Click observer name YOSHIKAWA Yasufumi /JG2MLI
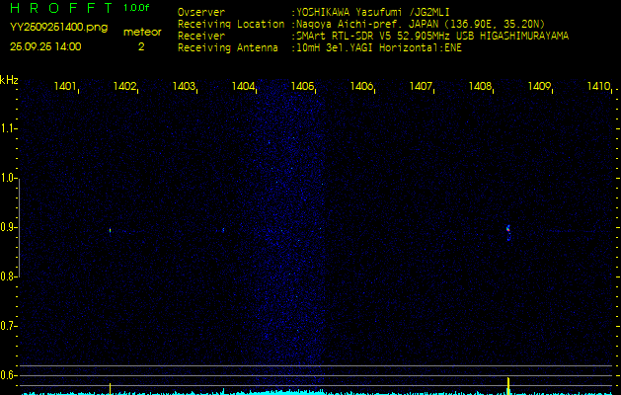The height and width of the screenshot is (395, 621). [x=372, y=12]
